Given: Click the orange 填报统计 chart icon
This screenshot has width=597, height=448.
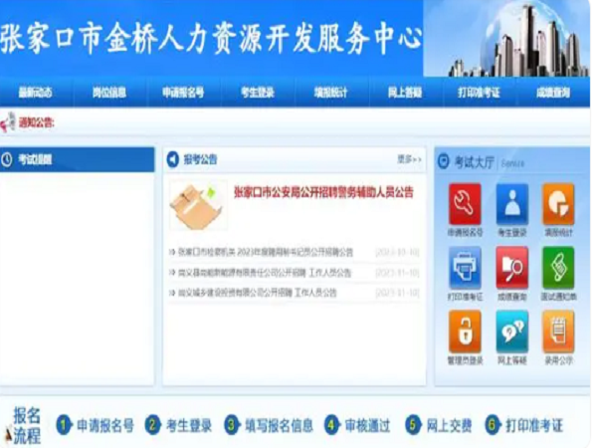Looking at the screenshot, I should [557, 204].
